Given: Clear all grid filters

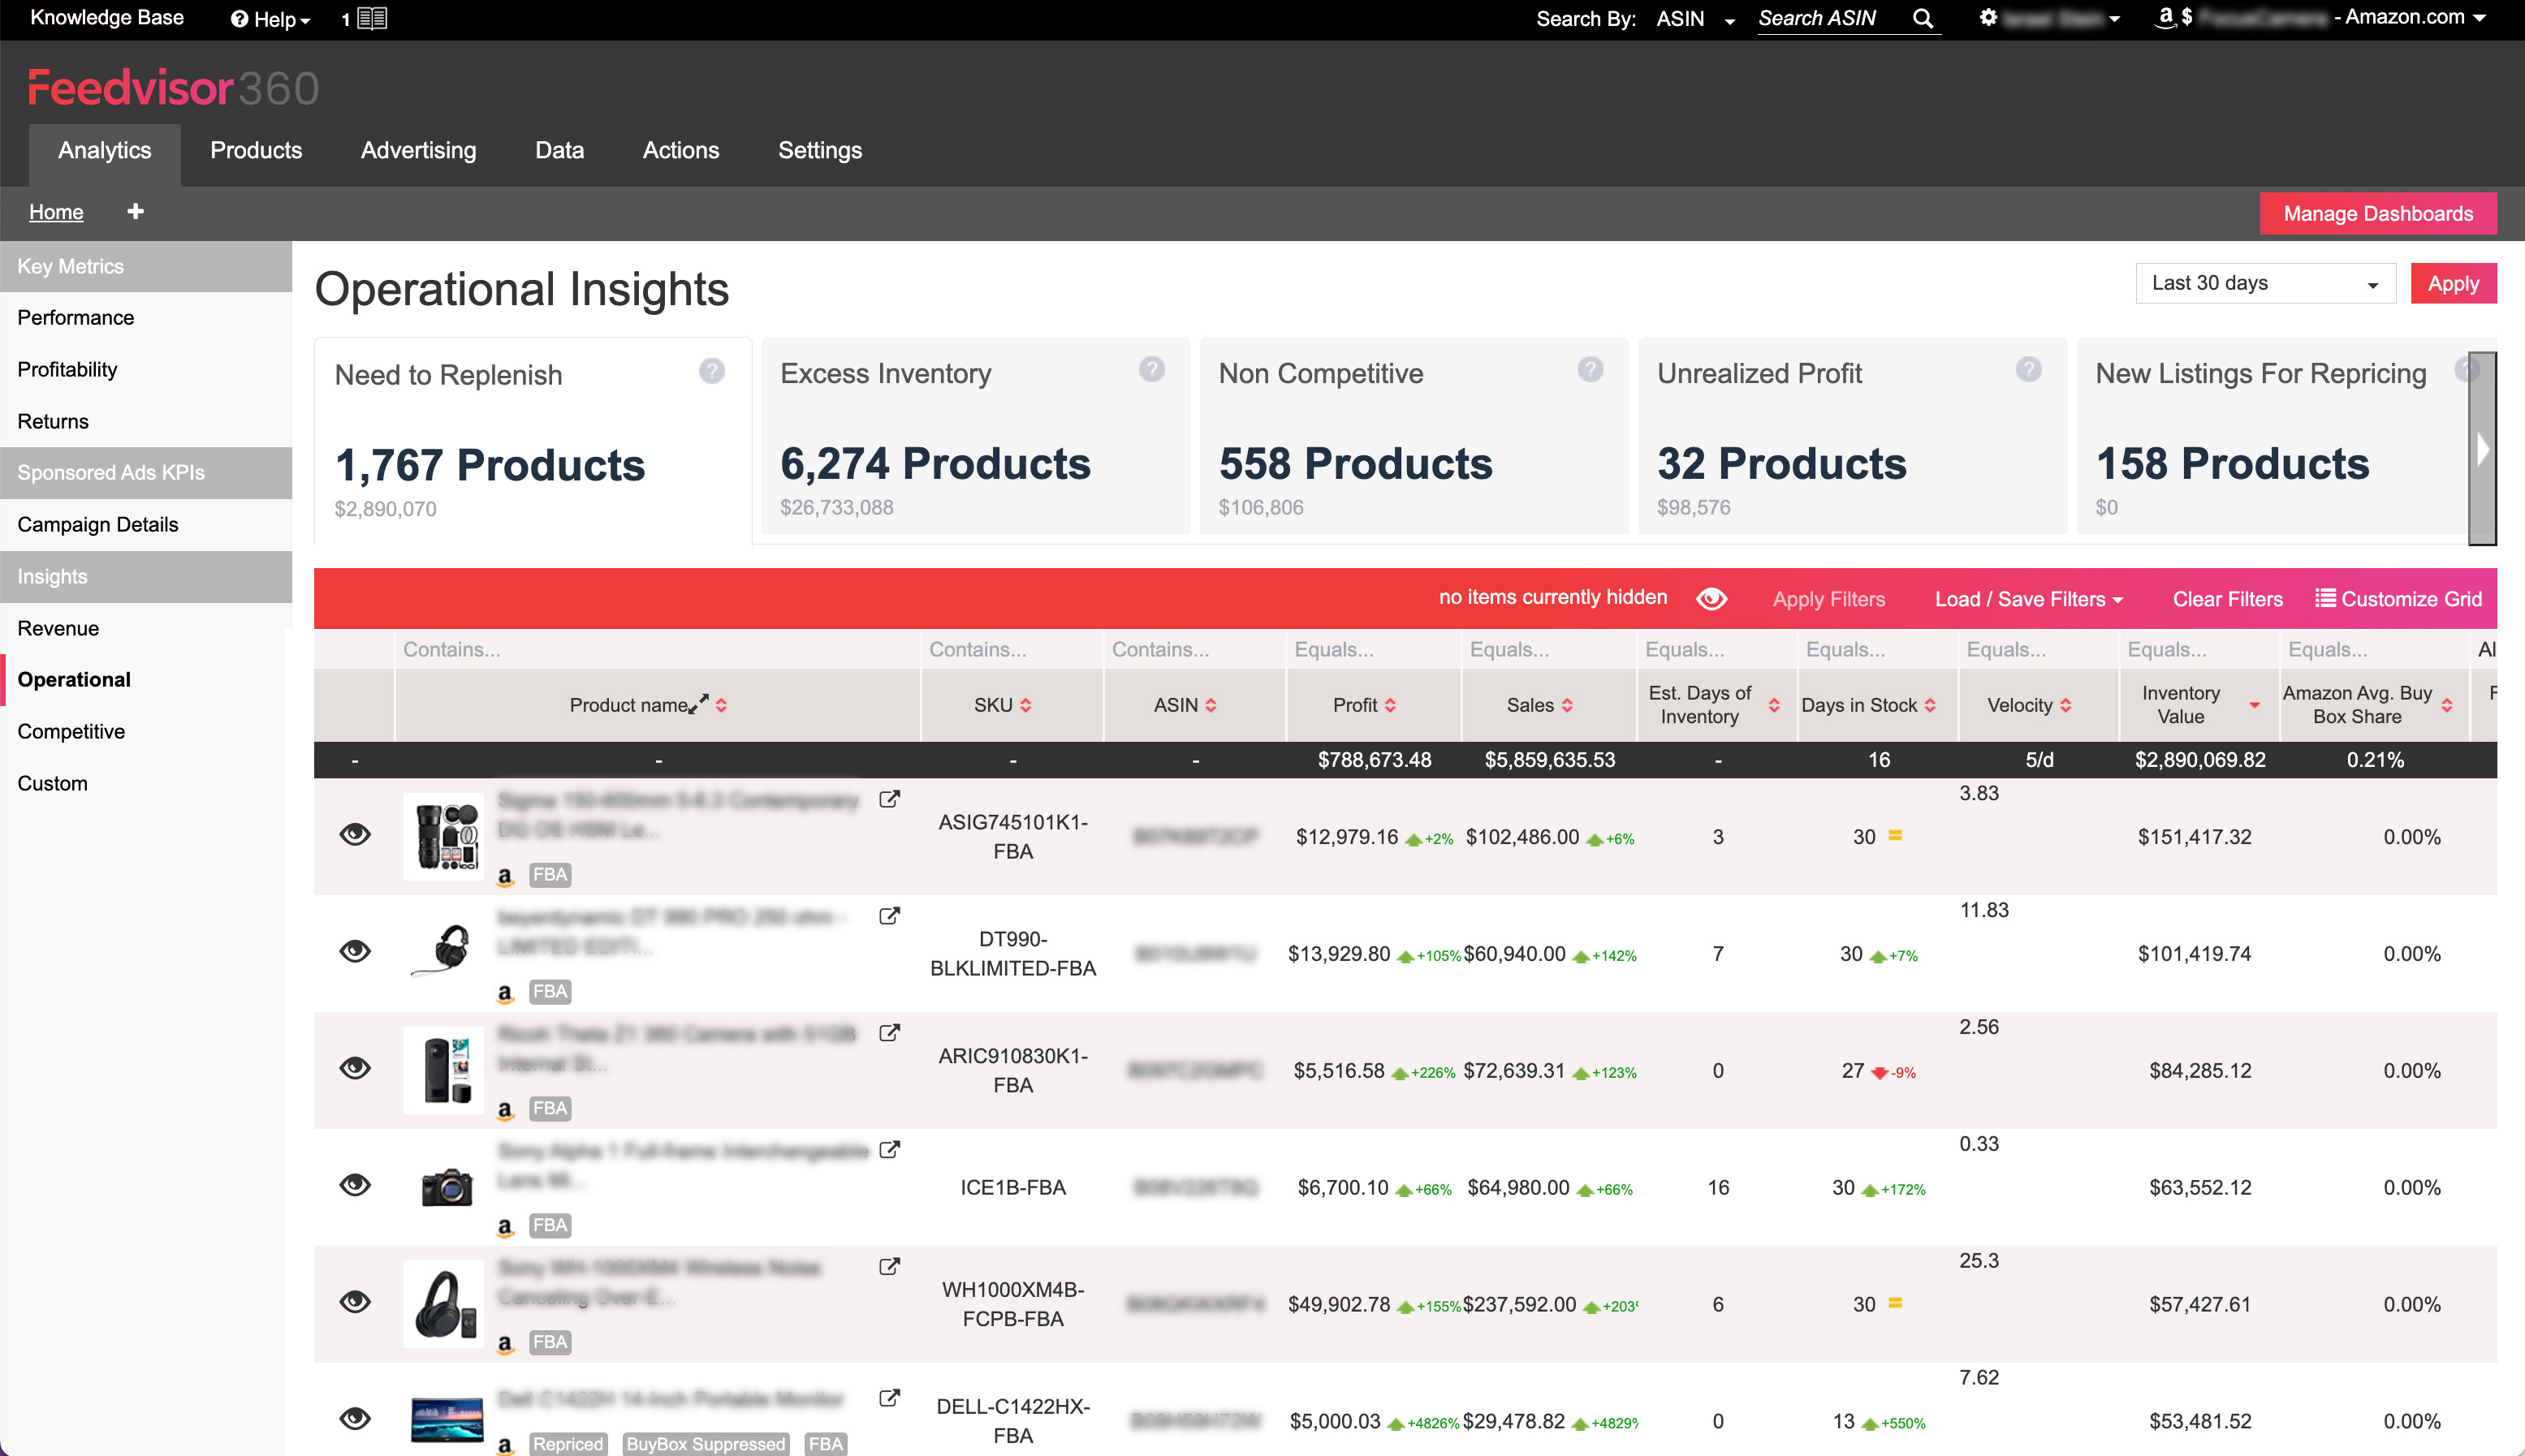Looking at the screenshot, I should tap(2226, 598).
